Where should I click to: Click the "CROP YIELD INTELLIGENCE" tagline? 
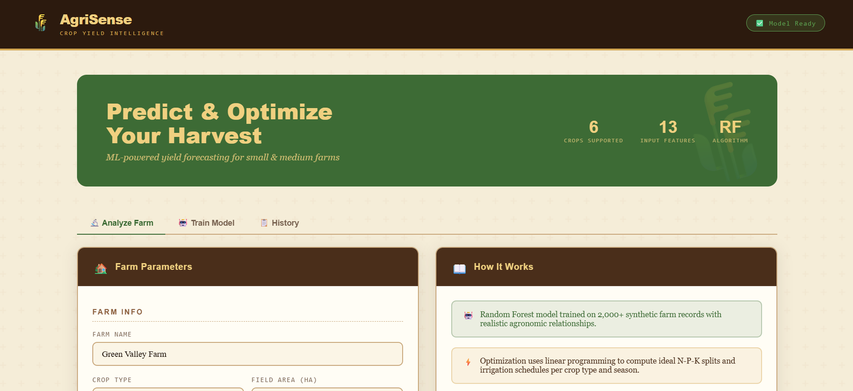pyautogui.click(x=112, y=33)
